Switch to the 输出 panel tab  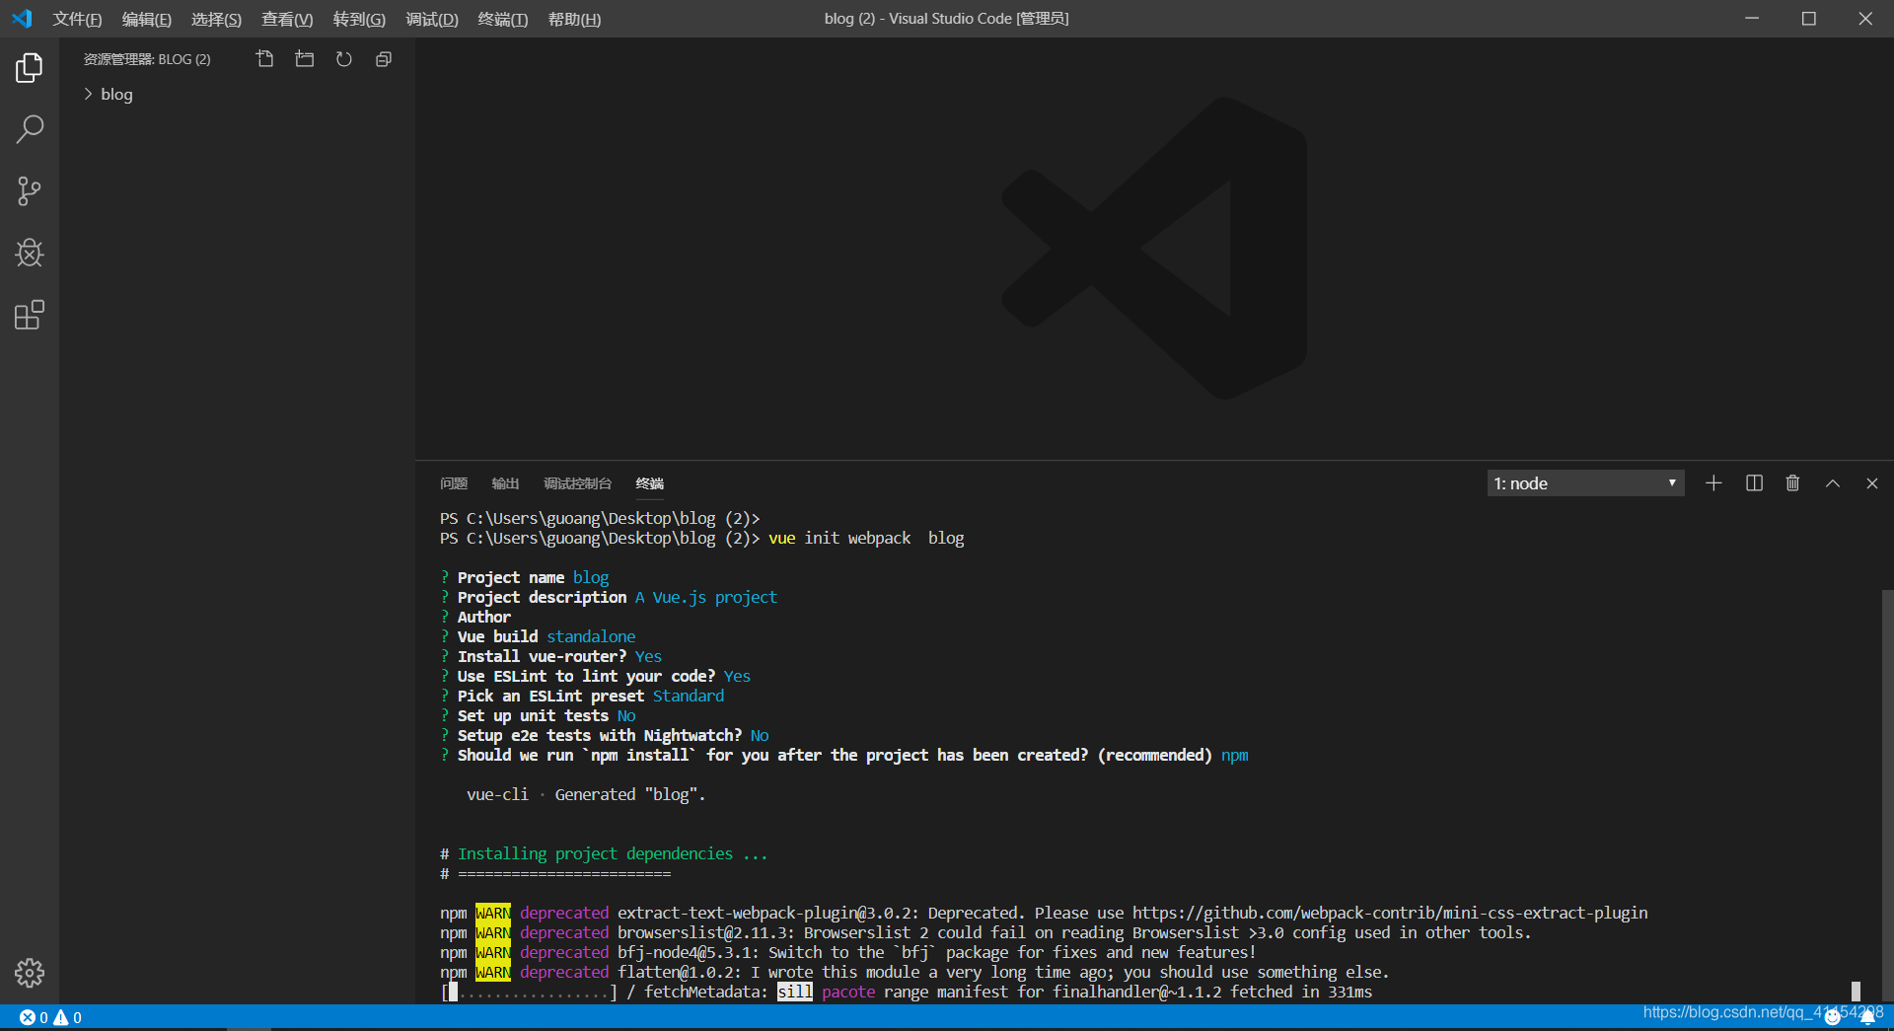click(505, 483)
